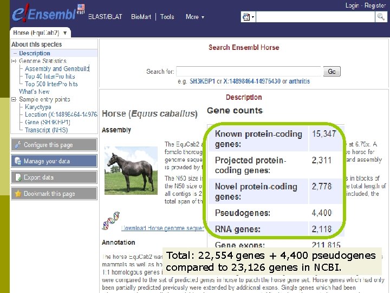Click the X:14898464-14976430 example link
Image resolution: width=390 pixels, height=293 pixels.
tap(252, 81)
